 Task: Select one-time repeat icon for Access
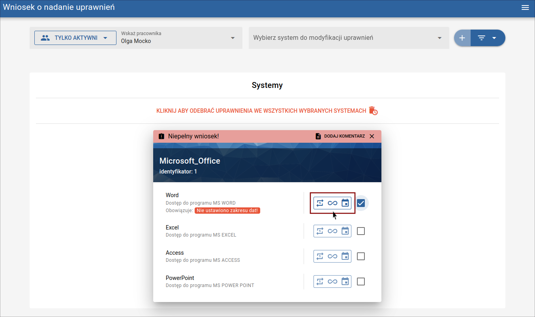[x=320, y=256]
